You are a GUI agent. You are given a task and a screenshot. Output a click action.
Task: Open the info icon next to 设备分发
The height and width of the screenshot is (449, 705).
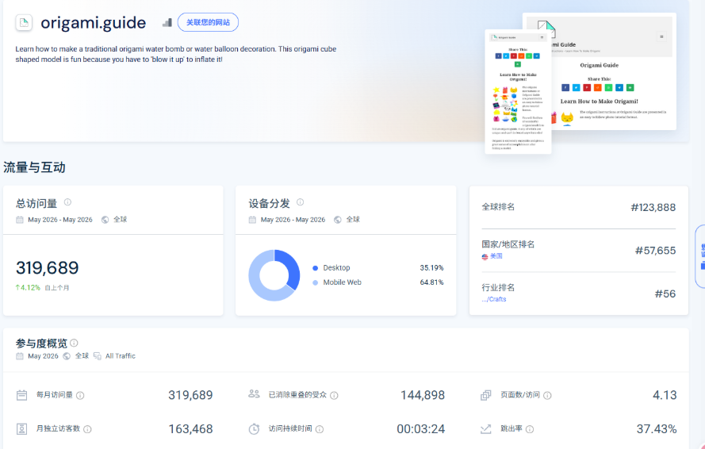click(301, 202)
